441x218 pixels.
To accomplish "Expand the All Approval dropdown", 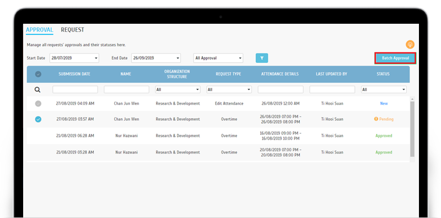I will 218,58.
